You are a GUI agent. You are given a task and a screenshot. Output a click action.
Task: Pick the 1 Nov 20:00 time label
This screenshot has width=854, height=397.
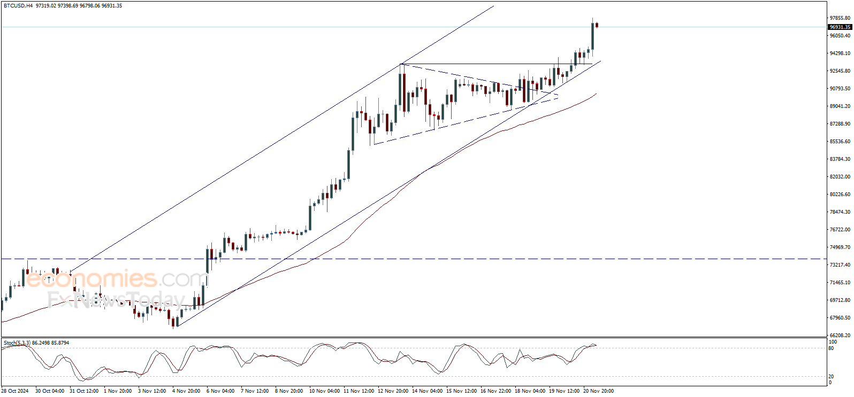[x=118, y=391]
